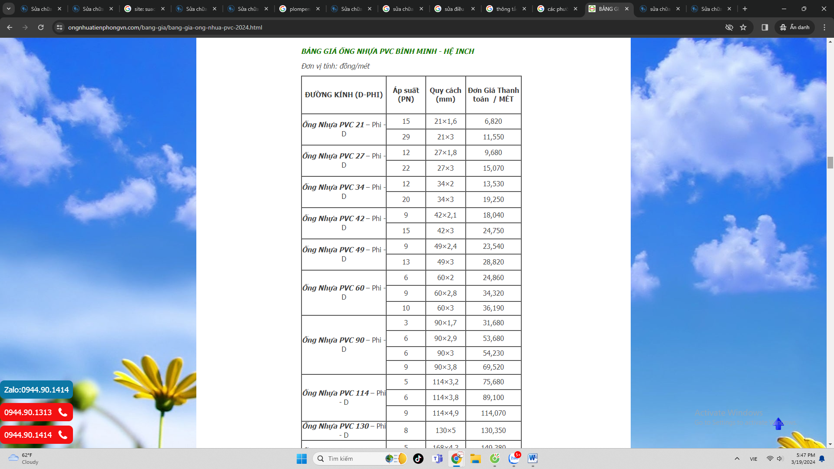The image size is (834, 469).
Task: Reload the current page
Action: coord(41,27)
